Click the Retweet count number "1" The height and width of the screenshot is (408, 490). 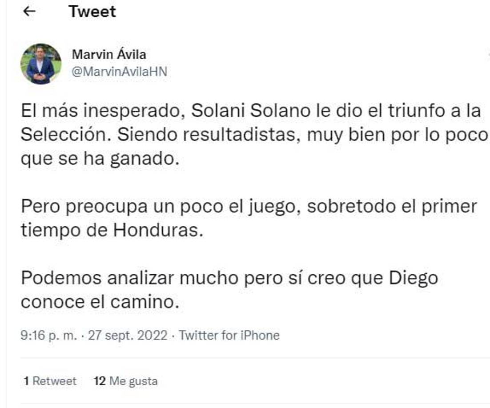coord(28,380)
